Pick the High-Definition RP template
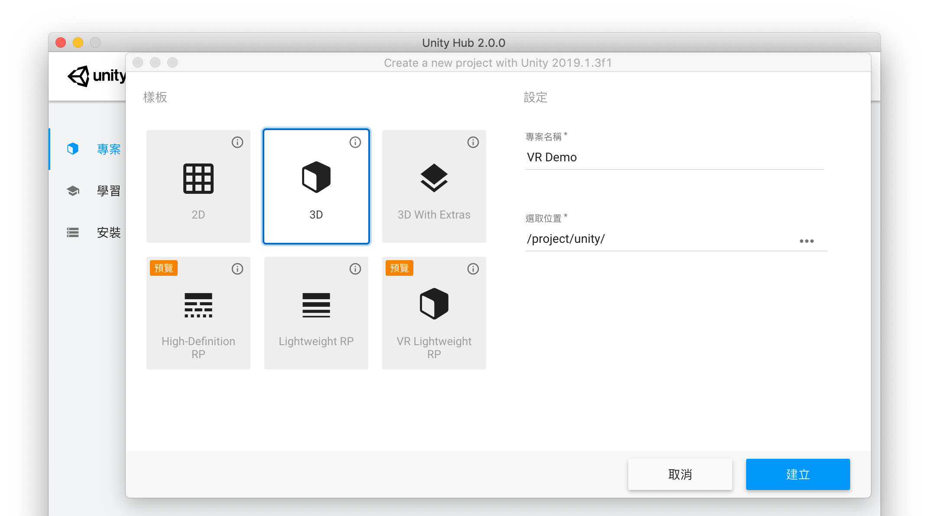The width and height of the screenshot is (929, 516). click(x=198, y=313)
